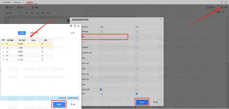Click the 往来单位 input field

tap(113, 47)
